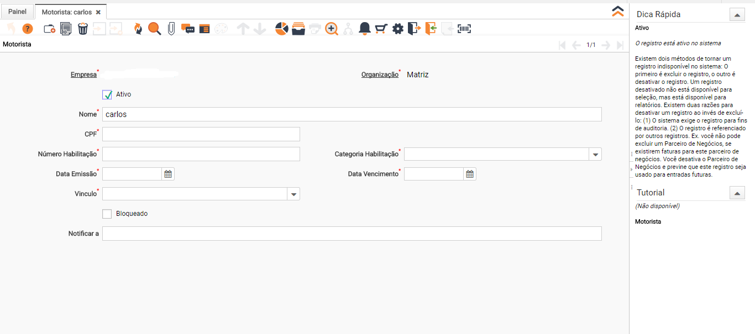
Task: Open the Categoria Habilitação dropdown
Action: click(x=595, y=155)
